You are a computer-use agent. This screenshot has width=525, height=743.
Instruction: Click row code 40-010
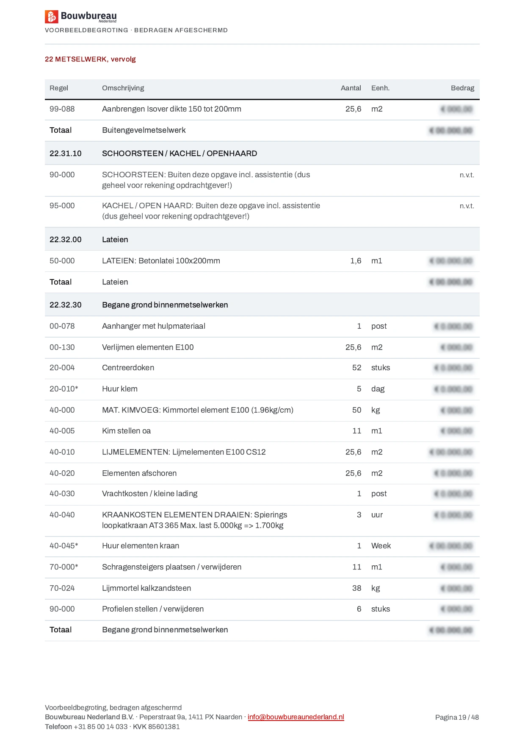tap(62, 452)
